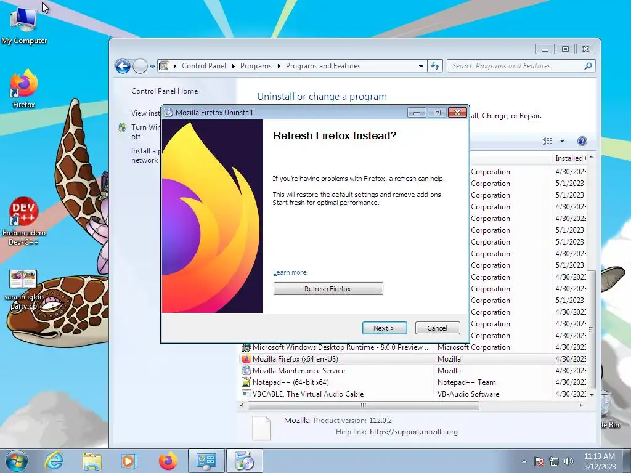
Task: Open the Learn more link
Action: [290, 272]
